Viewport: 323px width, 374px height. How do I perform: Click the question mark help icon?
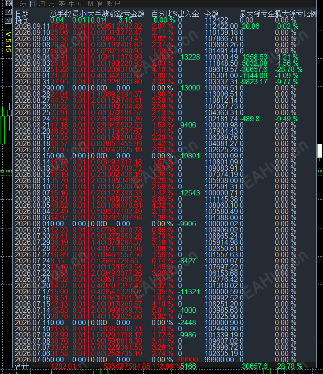8,12
